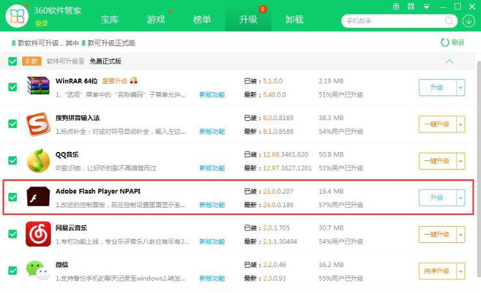Click the search magnifier icon
Viewport: 481px width, 293px height.
coord(449,21)
